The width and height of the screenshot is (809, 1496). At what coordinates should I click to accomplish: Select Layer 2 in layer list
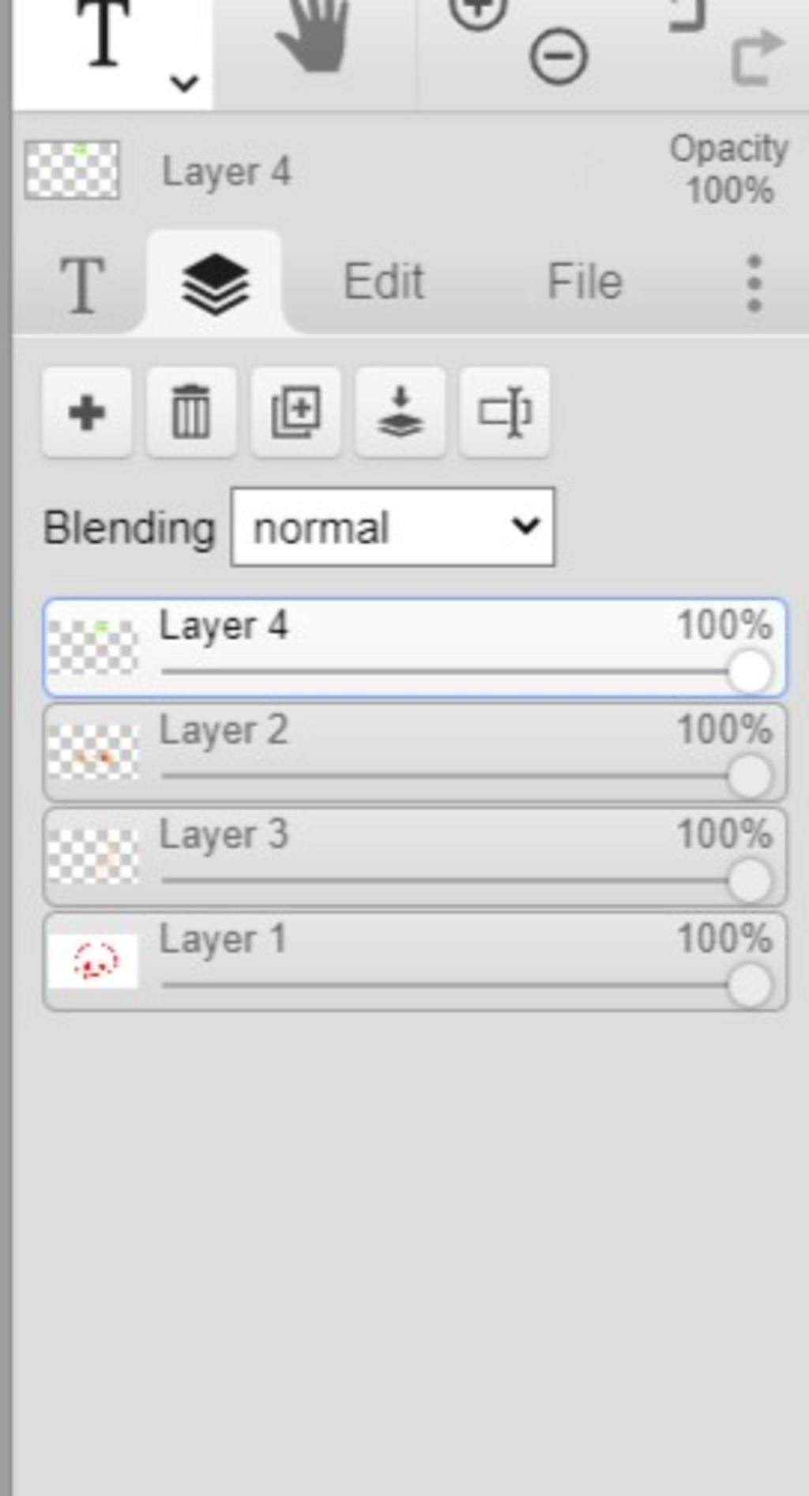(x=415, y=752)
